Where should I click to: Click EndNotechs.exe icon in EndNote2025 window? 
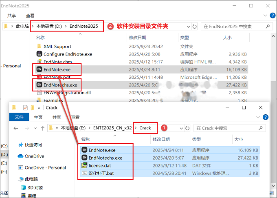point(39,85)
